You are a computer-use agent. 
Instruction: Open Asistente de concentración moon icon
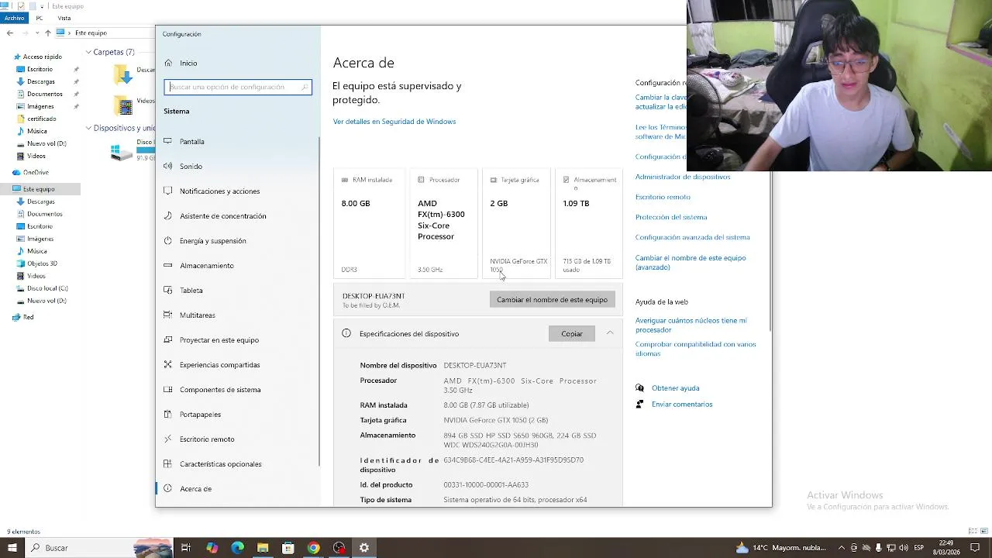[x=168, y=215]
